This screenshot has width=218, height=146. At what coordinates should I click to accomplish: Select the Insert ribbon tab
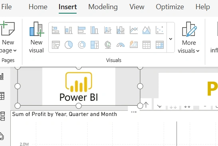coord(67,7)
